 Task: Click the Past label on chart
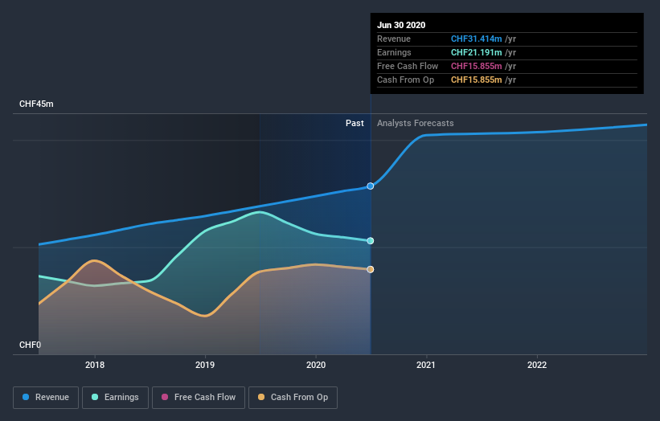(355, 123)
